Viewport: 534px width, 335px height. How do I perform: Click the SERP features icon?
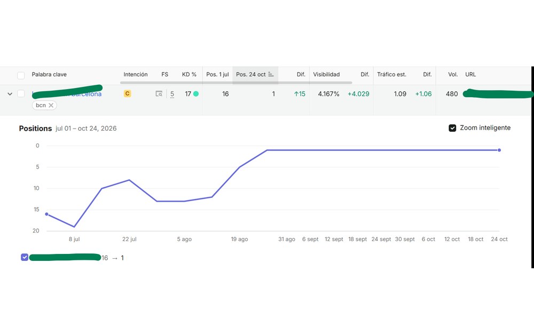[159, 94]
